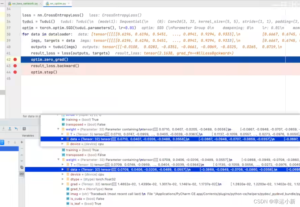300x207 pixels.
Task: Click 'imgs, targets = data' code line
Action: tap(53, 40)
